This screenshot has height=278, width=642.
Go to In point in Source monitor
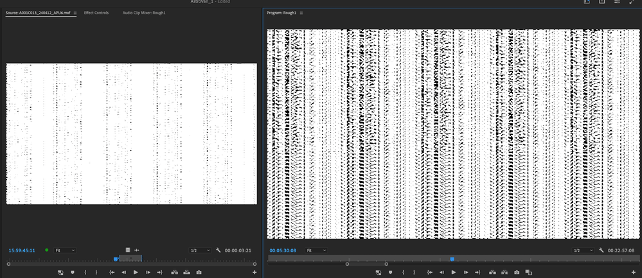(x=112, y=272)
